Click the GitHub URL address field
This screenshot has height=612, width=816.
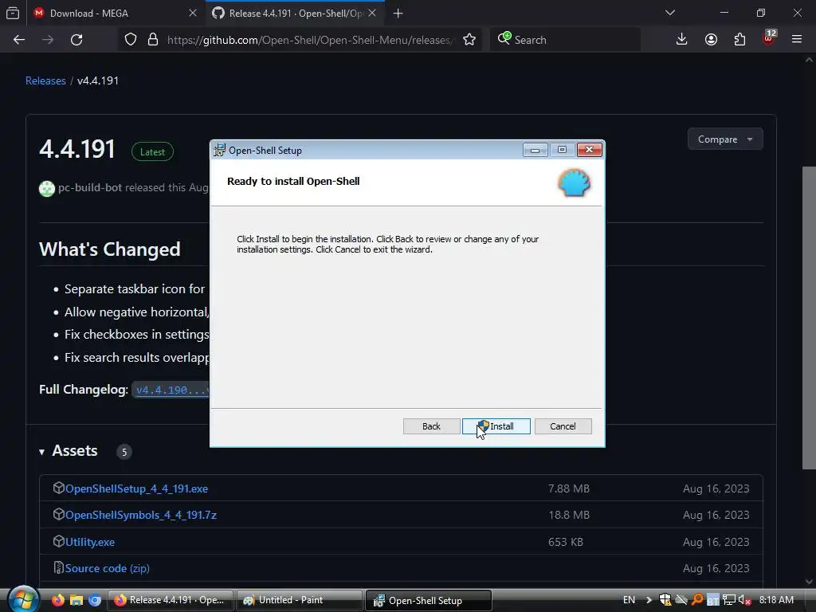click(x=310, y=40)
